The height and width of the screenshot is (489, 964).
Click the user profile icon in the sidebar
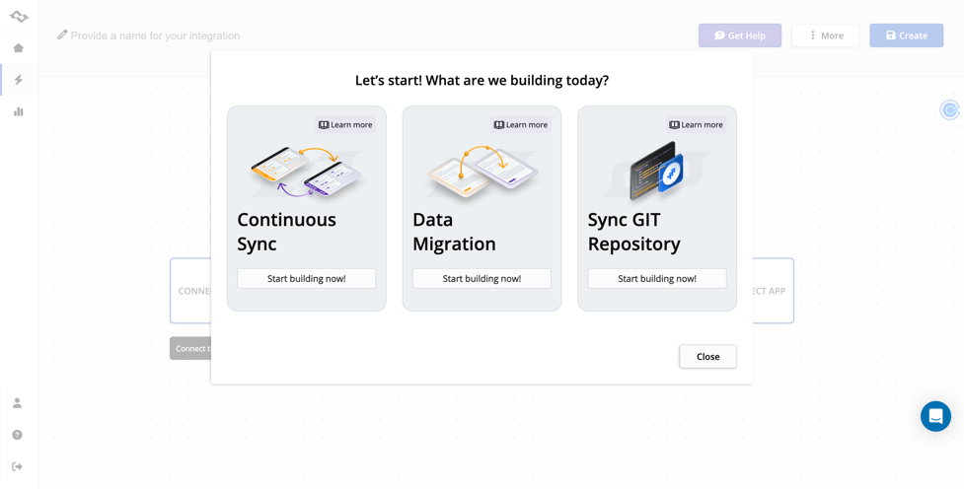coord(17,403)
